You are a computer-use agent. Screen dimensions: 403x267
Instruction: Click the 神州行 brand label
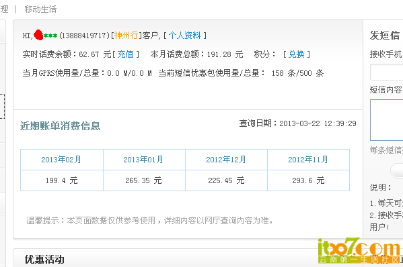[126, 36]
